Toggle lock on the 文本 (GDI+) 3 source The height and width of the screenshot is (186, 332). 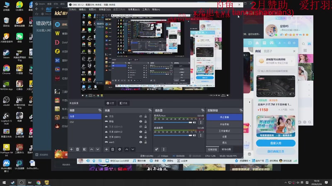[146, 126]
